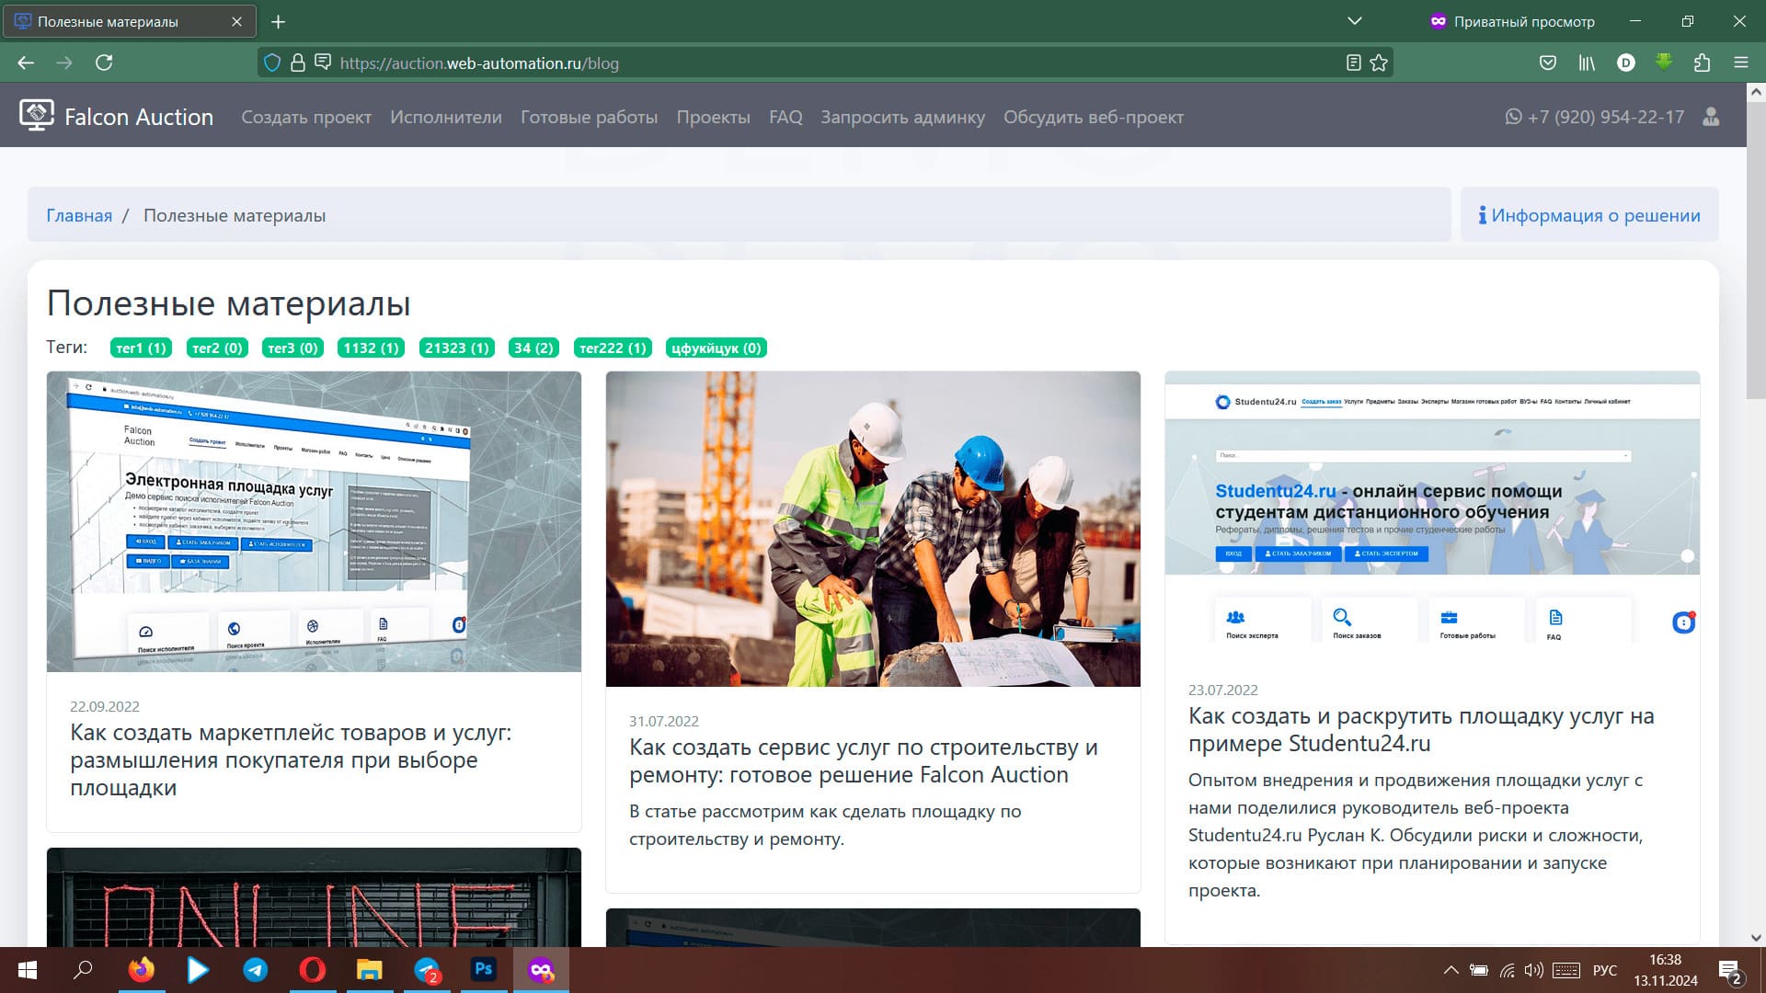Click the Falcon Auction logo icon
Screen dimensions: 1766x993
point(36,115)
